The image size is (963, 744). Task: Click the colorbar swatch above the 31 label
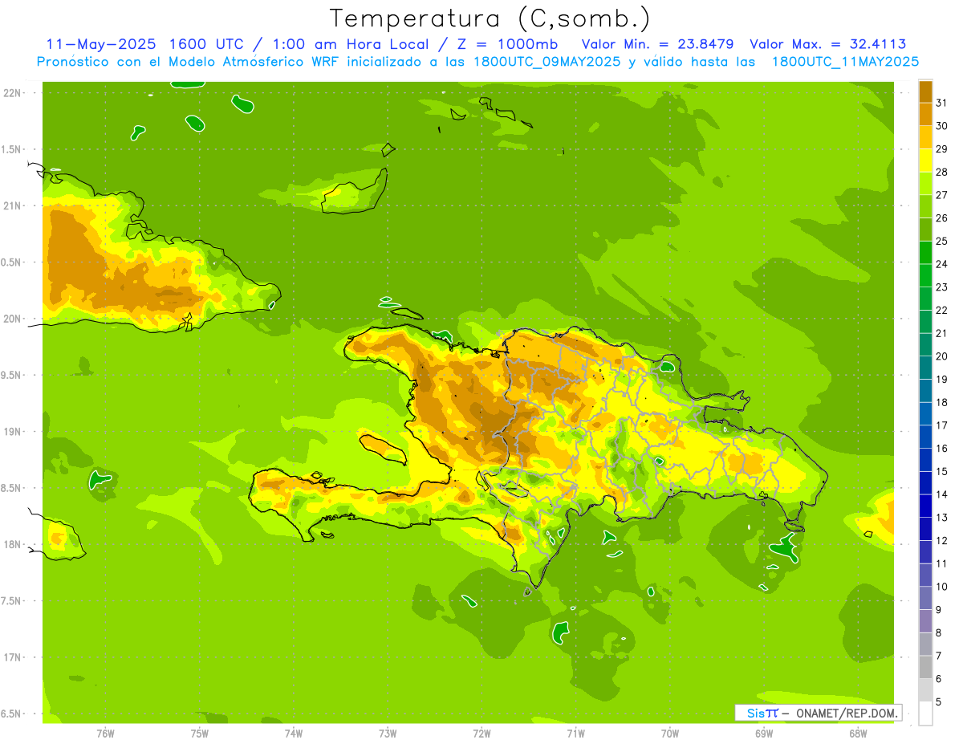[925, 91]
